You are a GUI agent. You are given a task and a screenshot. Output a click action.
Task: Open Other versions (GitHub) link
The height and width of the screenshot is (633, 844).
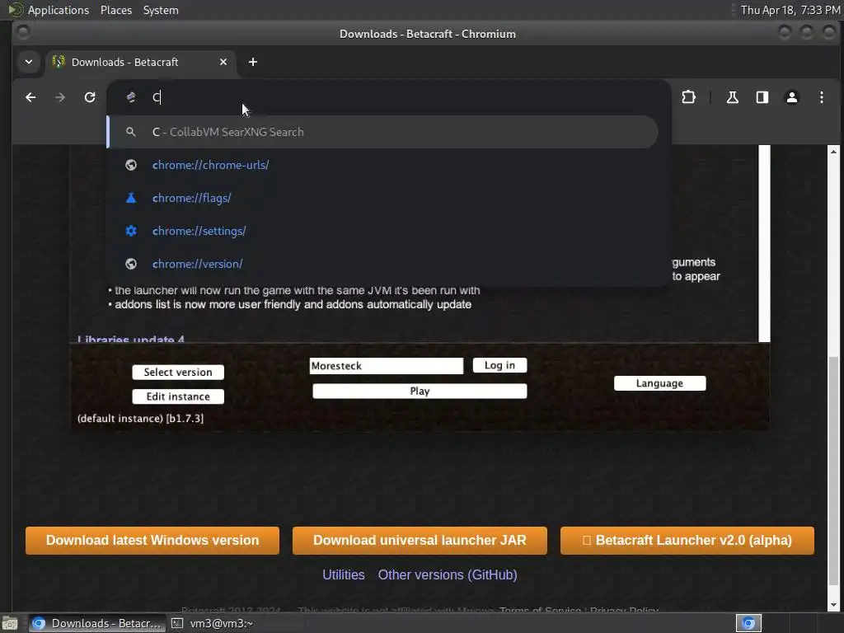(x=448, y=574)
